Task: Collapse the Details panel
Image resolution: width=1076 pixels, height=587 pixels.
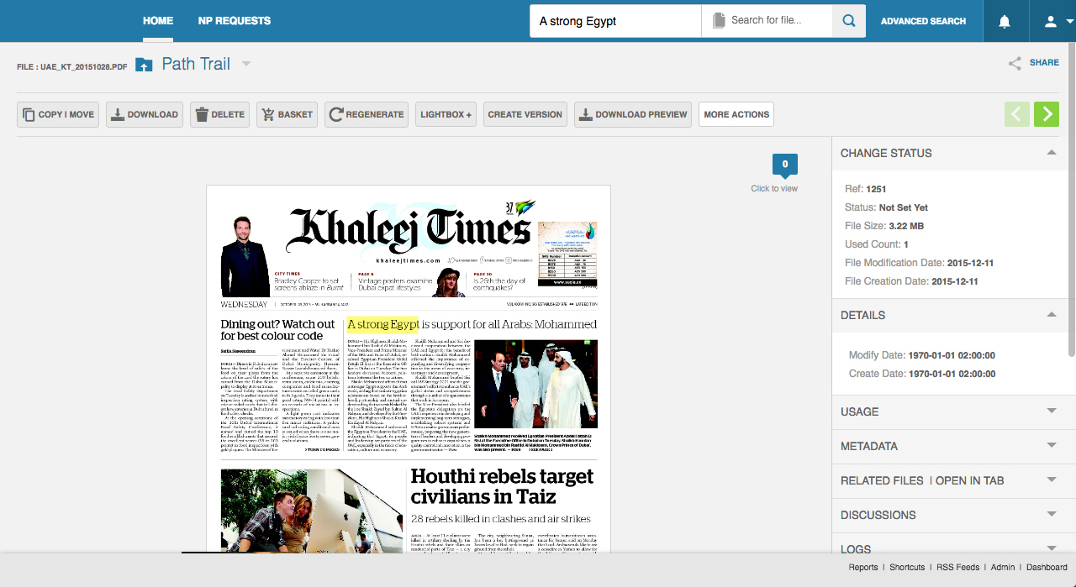Action: point(1052,315)
